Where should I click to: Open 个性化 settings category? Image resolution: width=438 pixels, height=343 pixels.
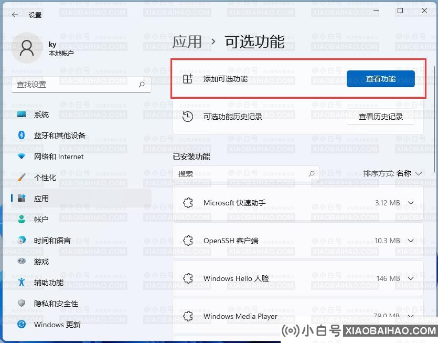pos(81,178)
